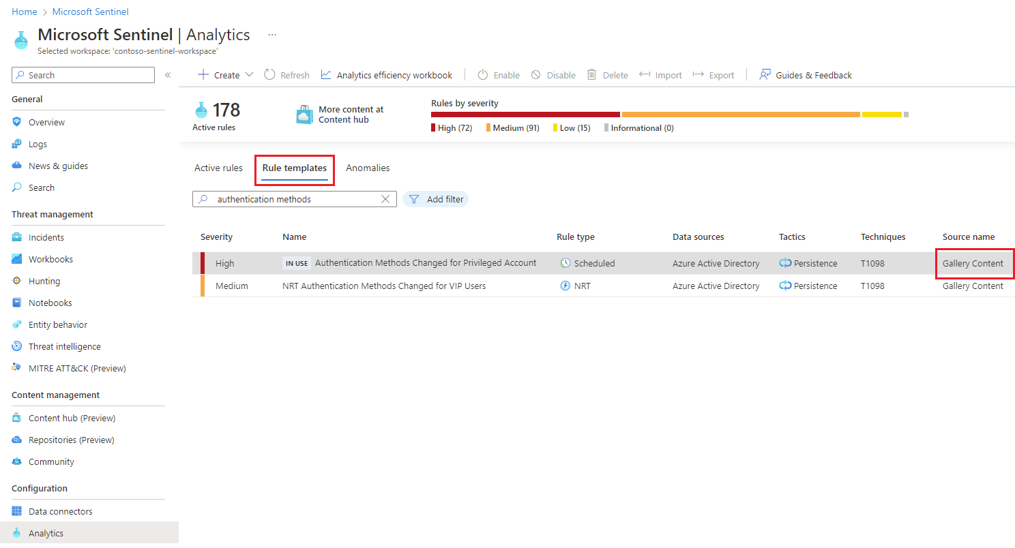Click the Content hub shopping bag icon
Image resolution: width=1015 pixels, height=548 pixels.
[305, 115]
